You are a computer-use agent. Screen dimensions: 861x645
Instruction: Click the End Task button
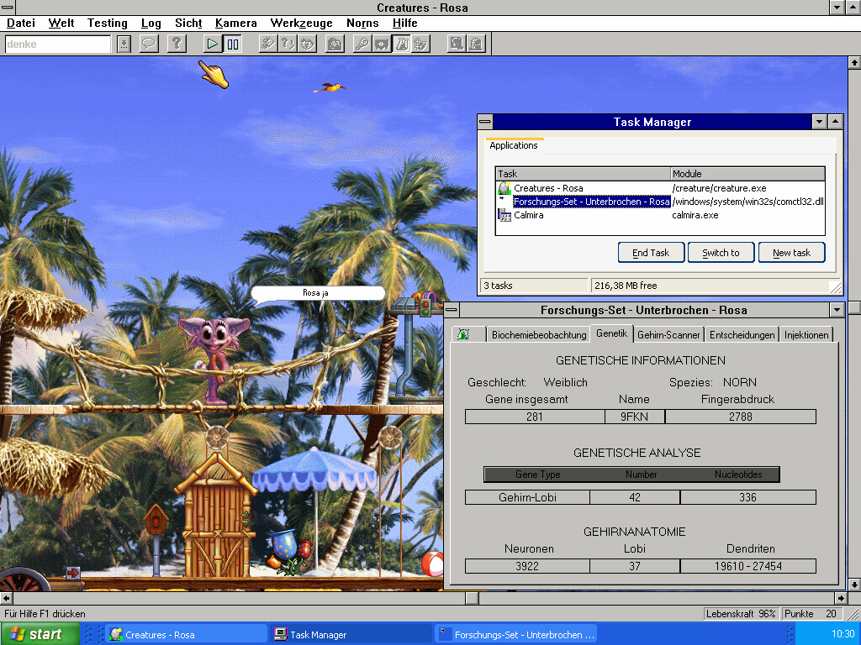pos(651,253)
